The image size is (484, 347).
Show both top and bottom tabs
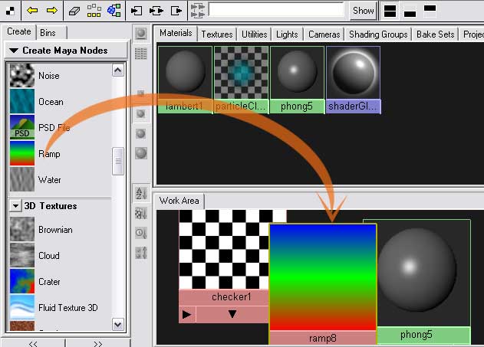(x=390, y=11)
